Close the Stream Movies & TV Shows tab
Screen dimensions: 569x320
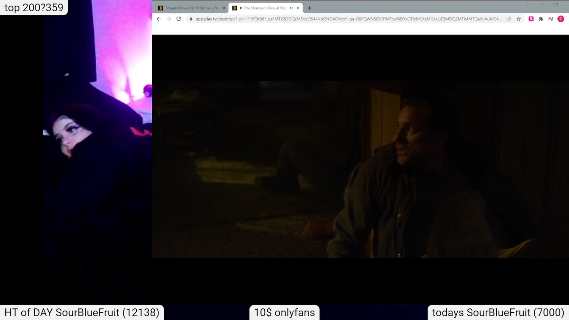tap(224, 8)
